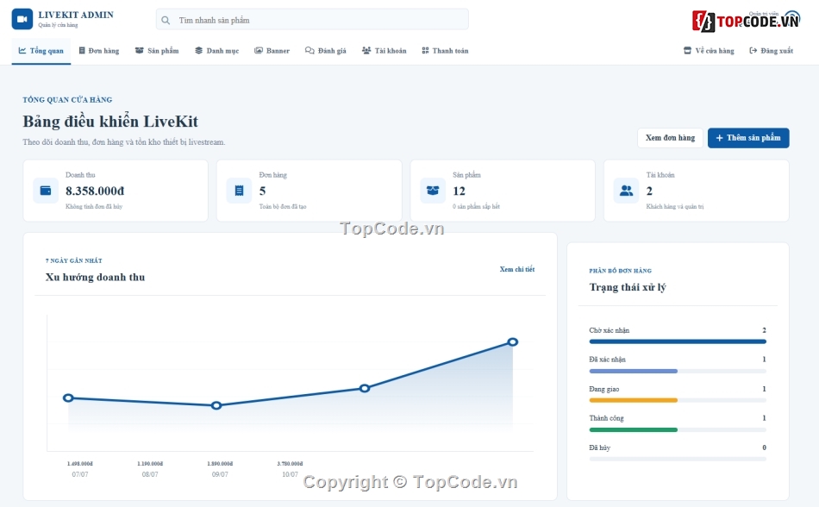
Task: Click the 0 sản phẩm sắp hết text
Action: tap(476, 207)
